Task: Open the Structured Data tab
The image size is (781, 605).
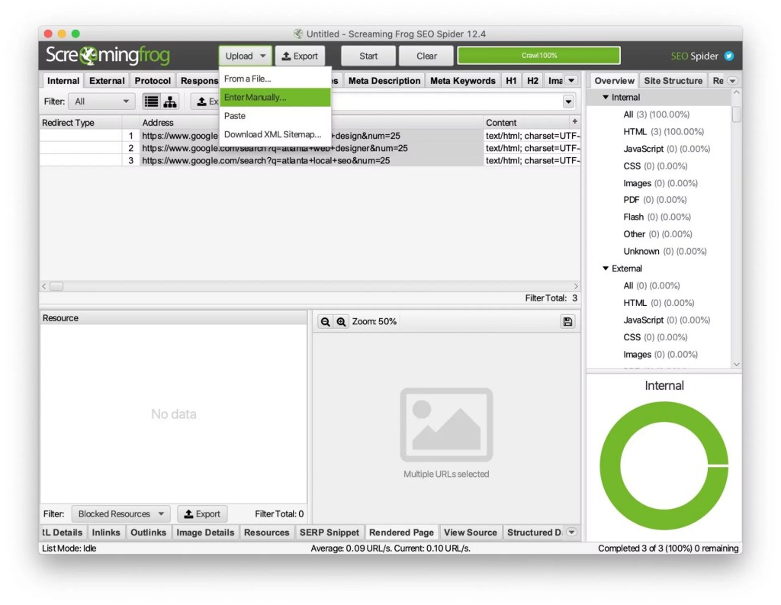Action: coord(534,533)
